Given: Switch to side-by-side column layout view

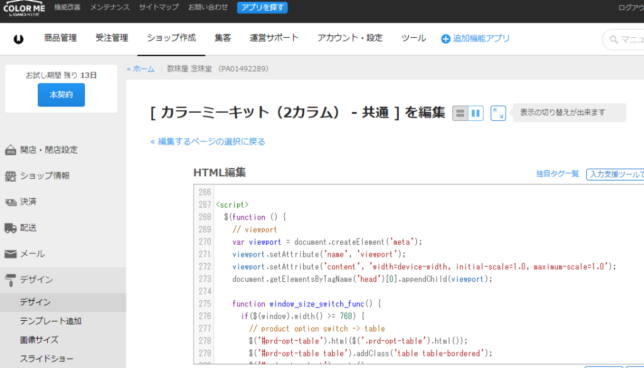Looking at the screenshot, I should click(x=476, y=113).
